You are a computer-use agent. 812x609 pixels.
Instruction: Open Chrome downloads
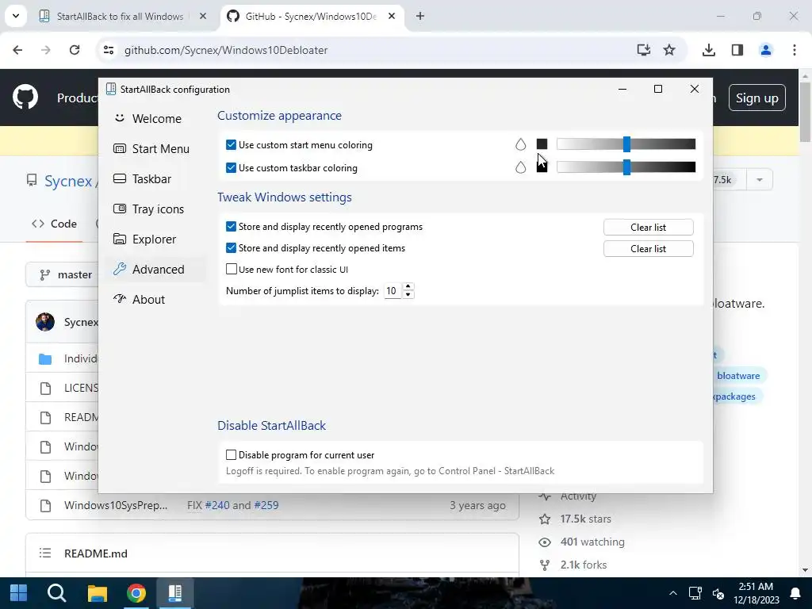click(x=708, y=50)
